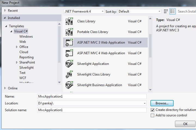
Task: Click the Solution name text field
Action: tap(92, 110)
